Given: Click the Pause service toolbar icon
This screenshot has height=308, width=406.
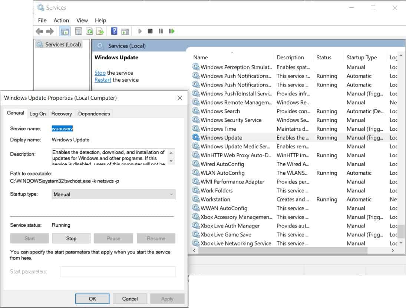Looking at the screenshot, I should click(x=160, y=31).
